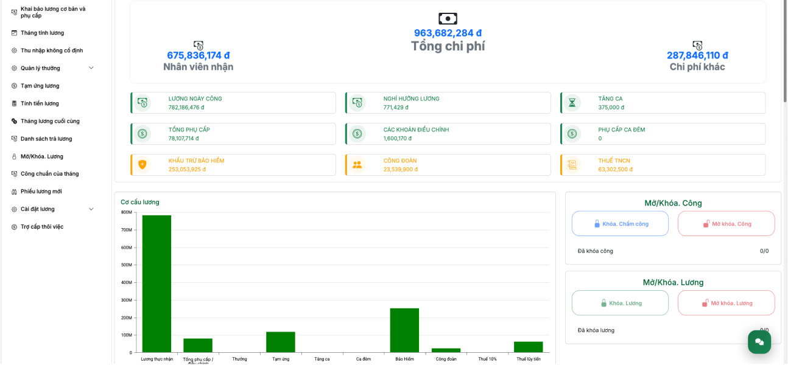
Task: Click the shield icon on Khấu trừ bảo hiểm card
Action: click(x=142, y=165)
